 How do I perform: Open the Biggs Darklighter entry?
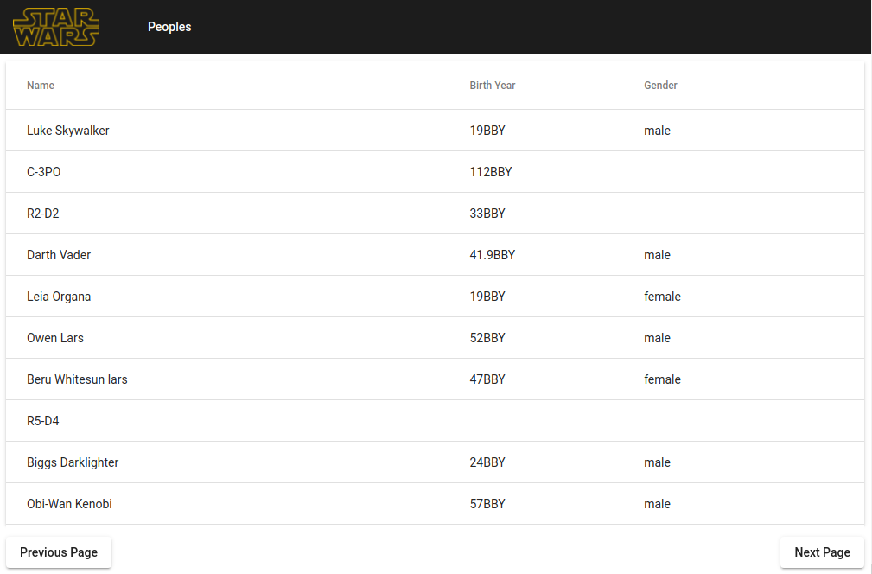point(73,462)
